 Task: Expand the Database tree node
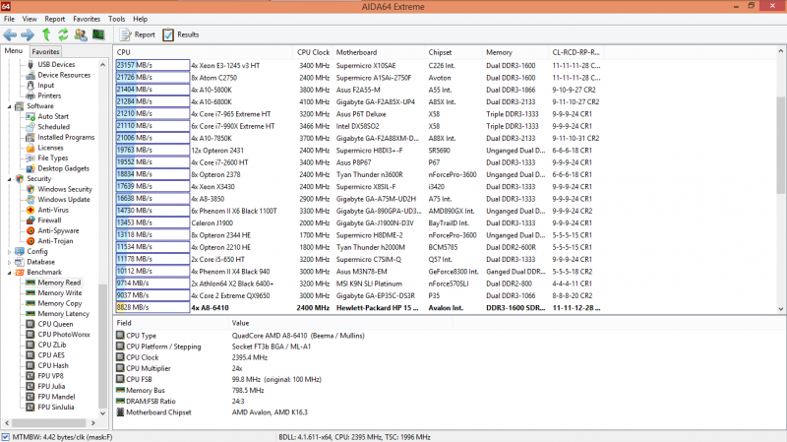[x=10, y=262]
